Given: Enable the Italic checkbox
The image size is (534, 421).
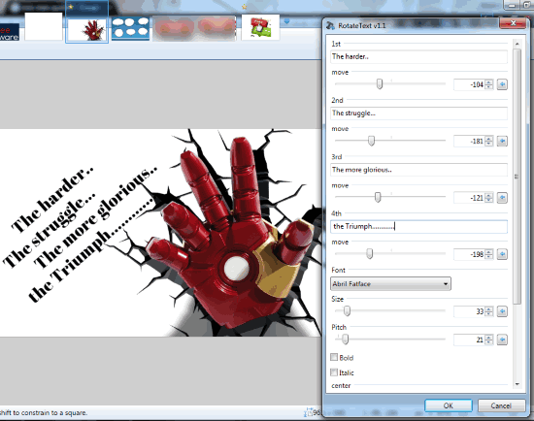Looking at the screenshot, I should [x=334, y=372].
